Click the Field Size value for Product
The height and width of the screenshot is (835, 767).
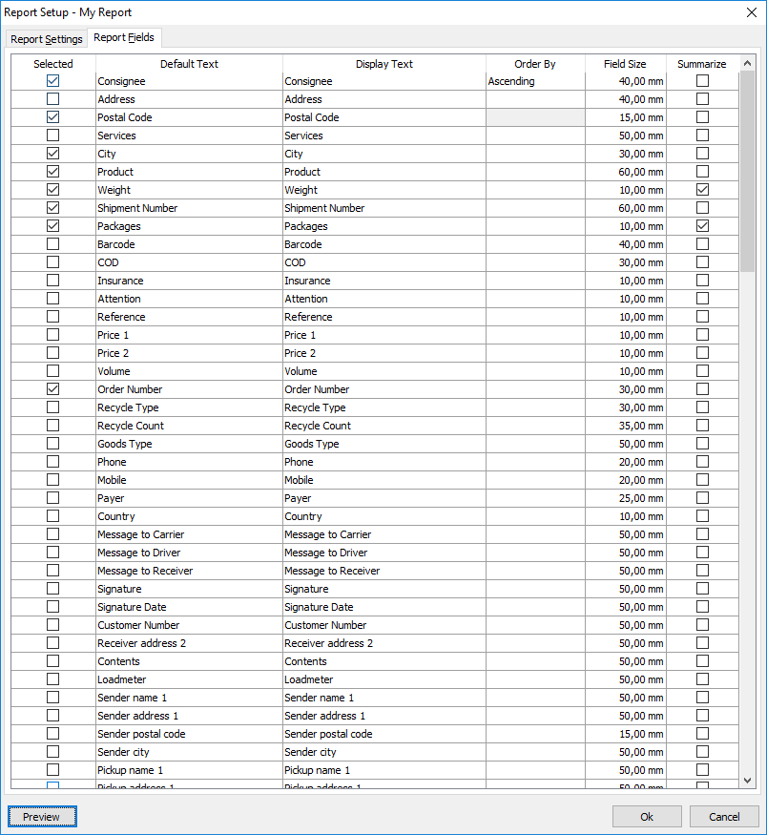pyautogui.click(x=626, y=172)
